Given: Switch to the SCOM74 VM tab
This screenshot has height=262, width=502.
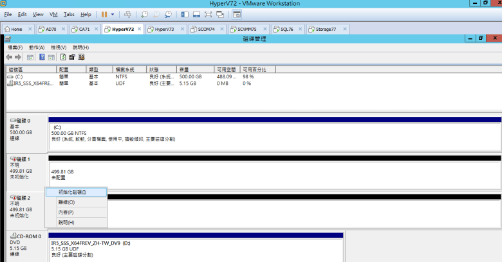Looking at the screenshot, I should (x=206, y=29).
